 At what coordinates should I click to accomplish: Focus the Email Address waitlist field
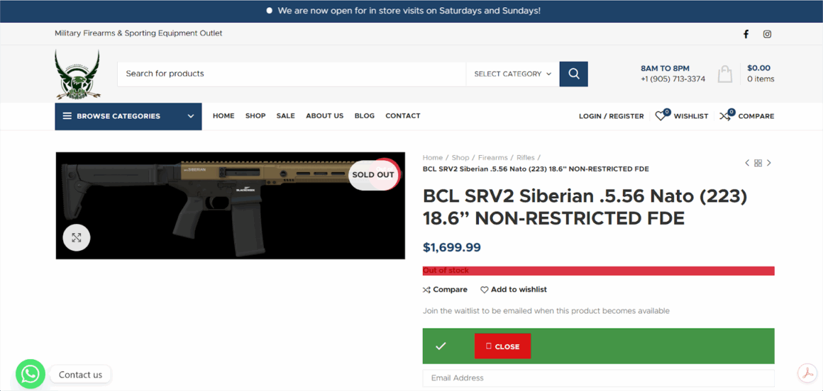click(x=598, y=378)
